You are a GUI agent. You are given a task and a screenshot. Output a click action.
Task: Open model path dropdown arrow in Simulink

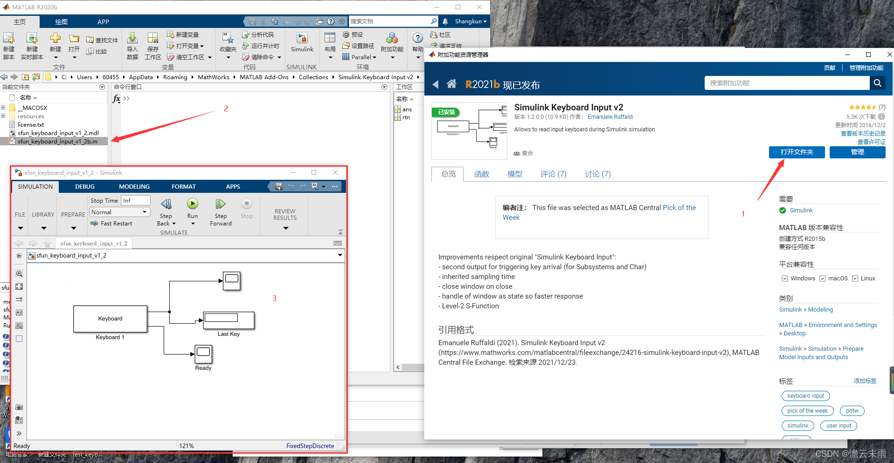[x=340, y=255]
